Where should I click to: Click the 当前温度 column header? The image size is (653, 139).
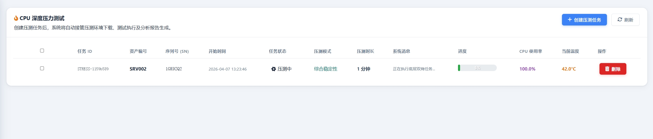pos(570,51)
